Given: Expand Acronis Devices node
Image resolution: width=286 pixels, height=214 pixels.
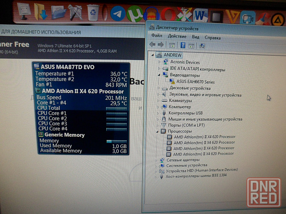Looking at the screenshot, I should pos(159,62).
